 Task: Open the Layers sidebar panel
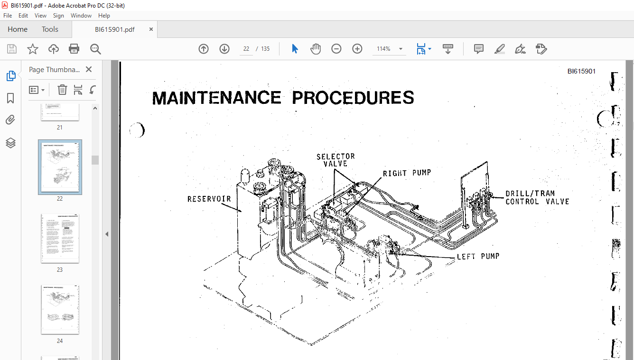click(10, 143)
